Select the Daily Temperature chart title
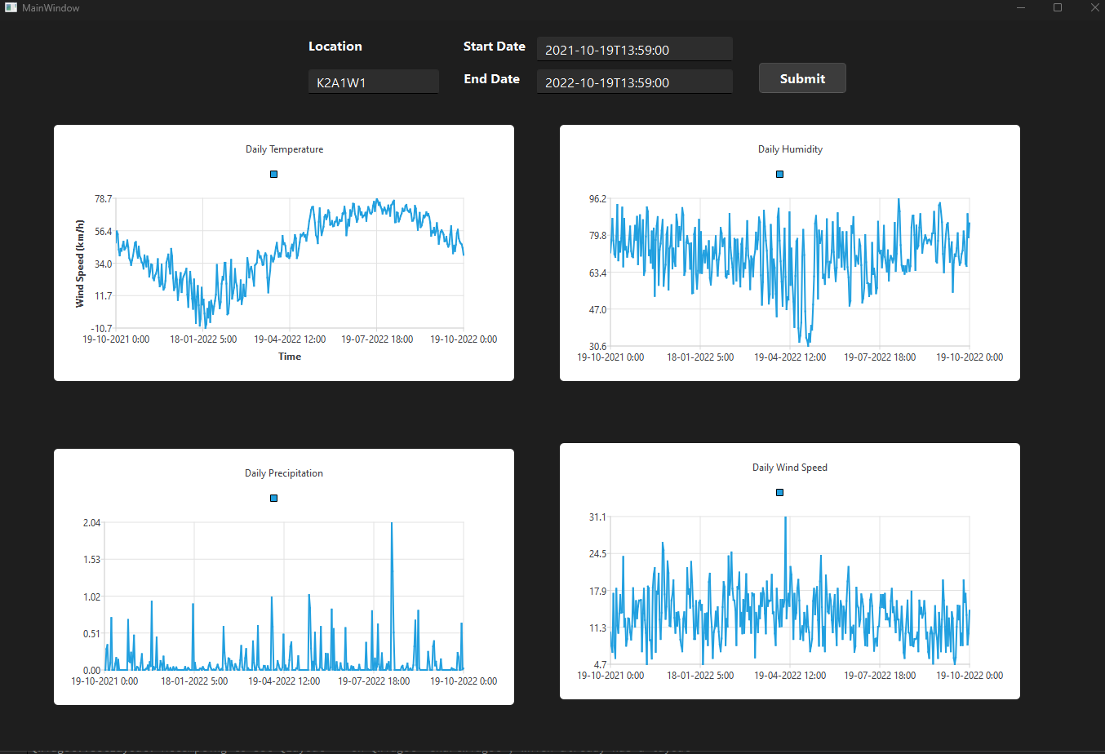Image resolution: width=1105 pixels, height=754 pixels. tap(285, 149)
